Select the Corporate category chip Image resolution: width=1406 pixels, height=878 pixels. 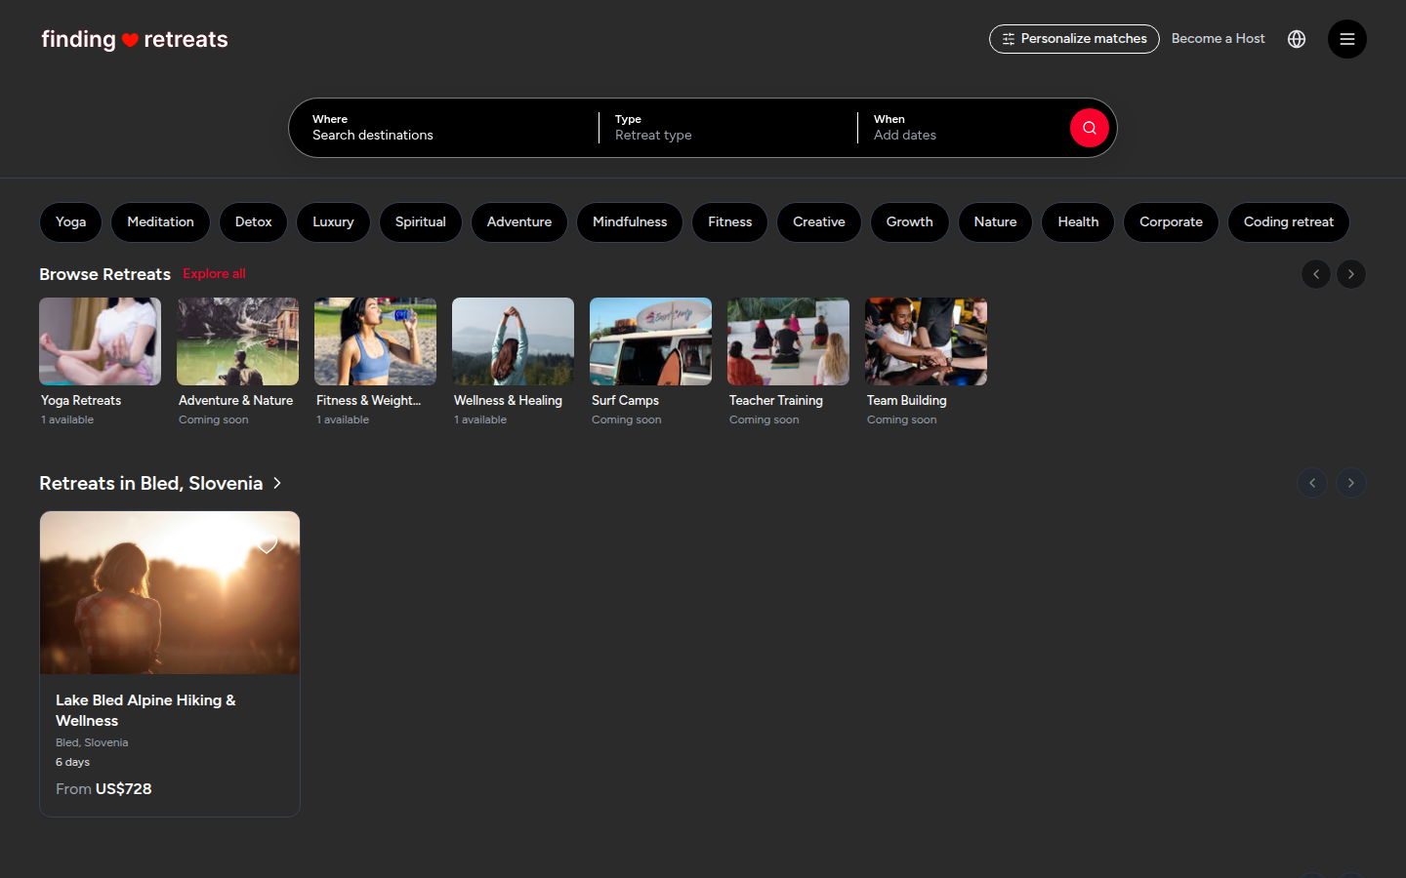pyautogui.click(x=1171, y=222)
